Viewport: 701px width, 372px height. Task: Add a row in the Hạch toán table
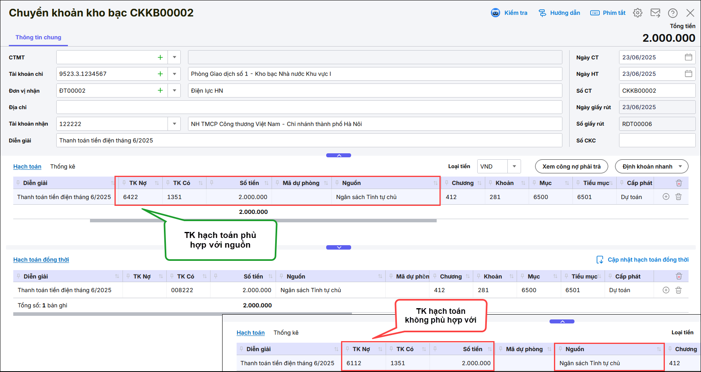666,197
